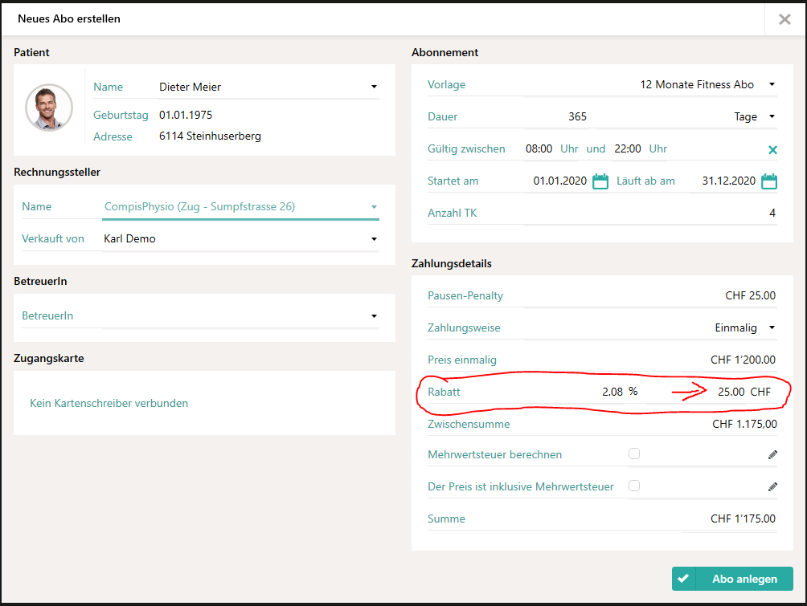Clear the Gültig zwischen time range
Screen dimensions: 807x606
point(772,149)
